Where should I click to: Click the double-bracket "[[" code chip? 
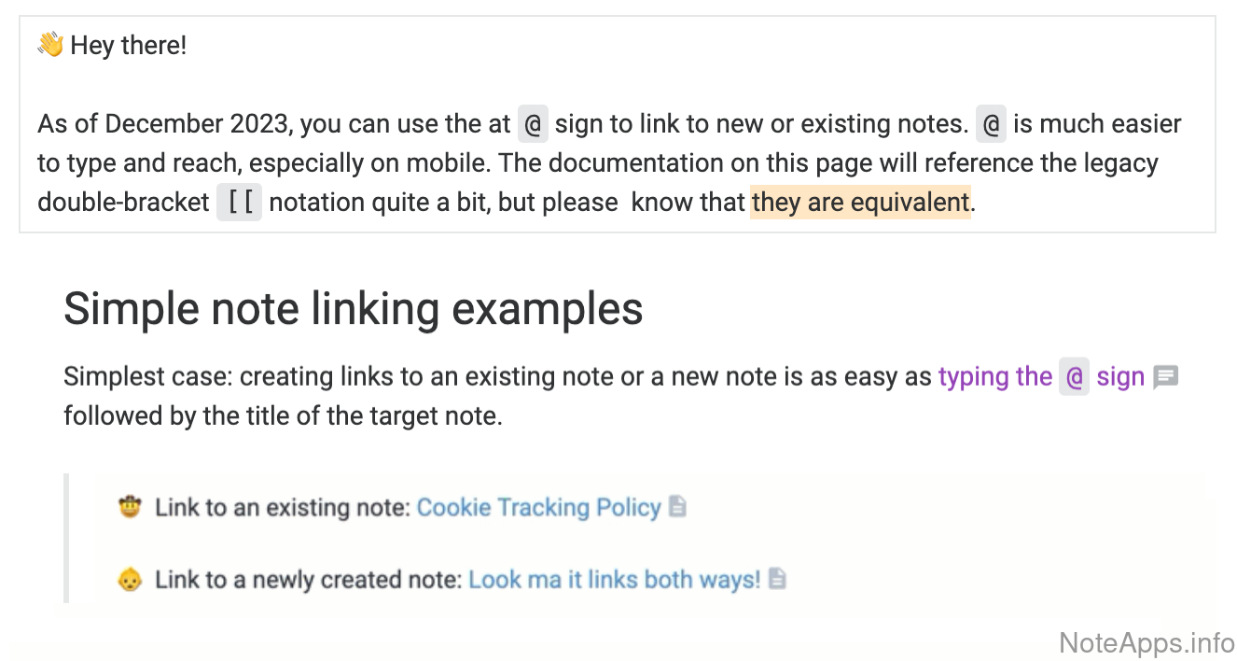(239, 202)
